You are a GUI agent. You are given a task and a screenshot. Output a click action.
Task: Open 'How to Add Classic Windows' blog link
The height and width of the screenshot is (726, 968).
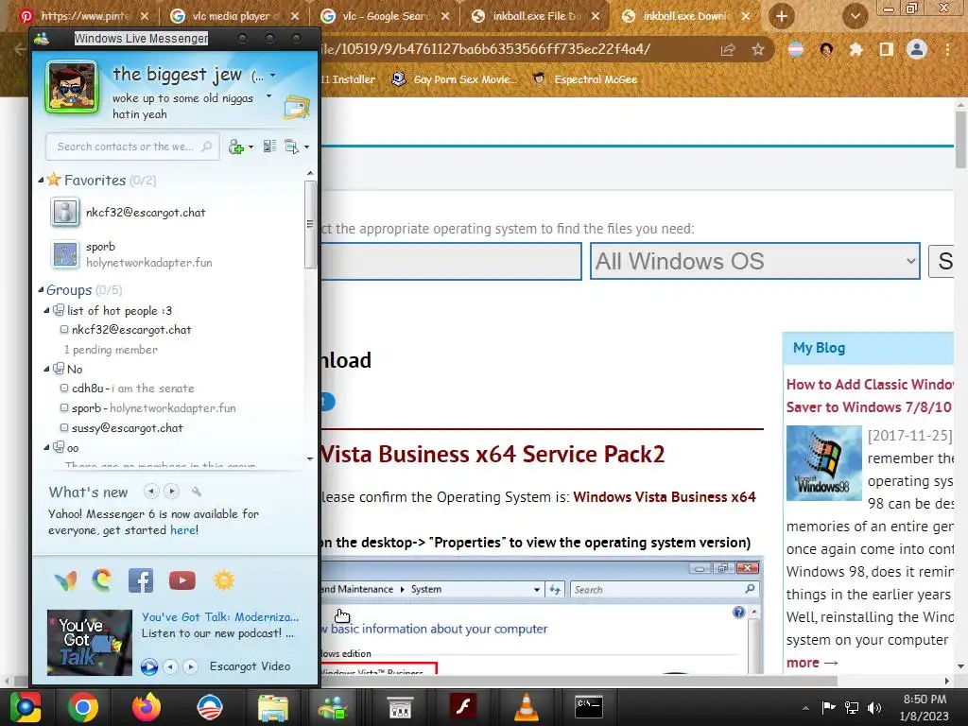pos(870,396)
